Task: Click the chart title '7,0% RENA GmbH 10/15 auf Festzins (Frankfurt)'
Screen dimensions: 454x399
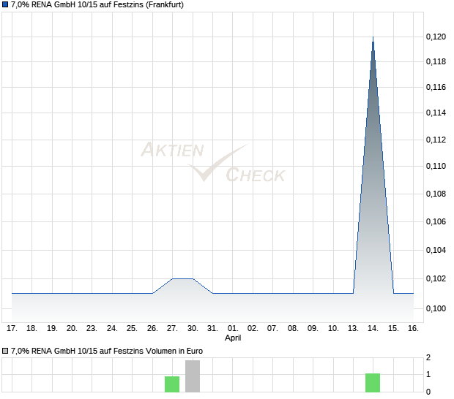Action: click(x=97, y=4)
